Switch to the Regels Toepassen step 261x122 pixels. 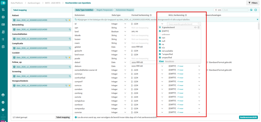point(105,10)
